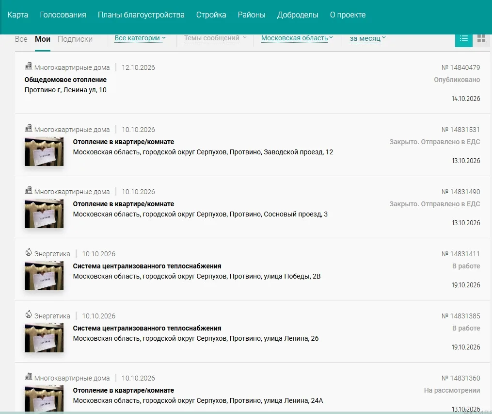This screenshot has width=492, height=414.
Task: Switch to the 'Подписки' tab
Action: pos(75,39)
